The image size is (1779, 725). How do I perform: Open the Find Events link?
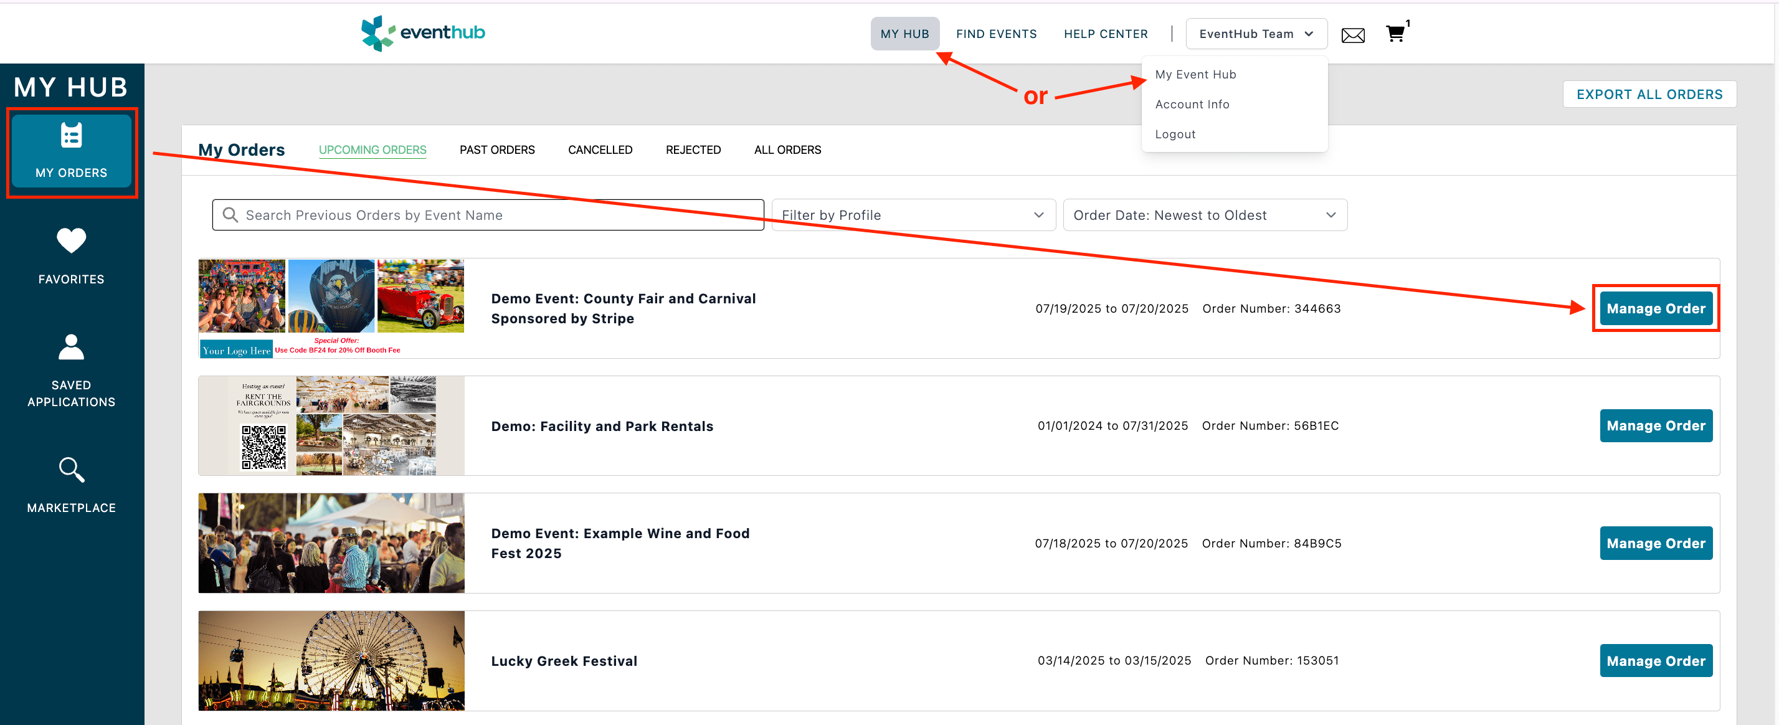pyautogui.click(x=996, y=34)
